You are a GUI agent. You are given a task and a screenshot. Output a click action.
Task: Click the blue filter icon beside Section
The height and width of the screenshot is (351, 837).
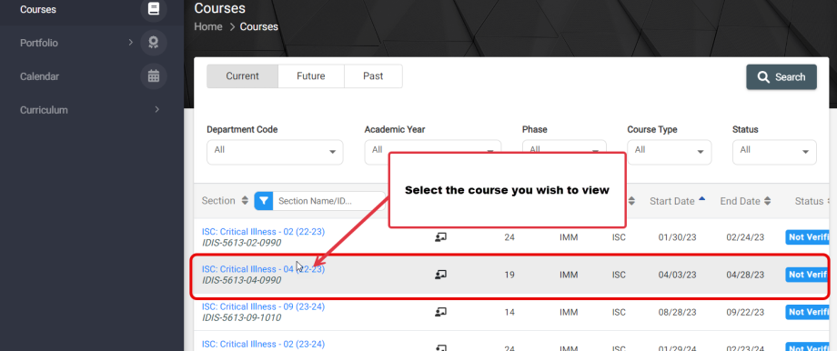tap(264, 201)
